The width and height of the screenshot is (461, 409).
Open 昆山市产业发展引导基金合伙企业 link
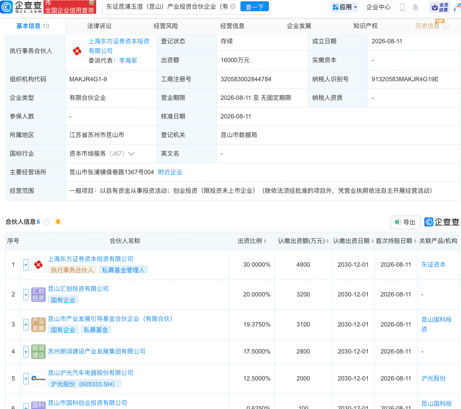tap(111, 319)
